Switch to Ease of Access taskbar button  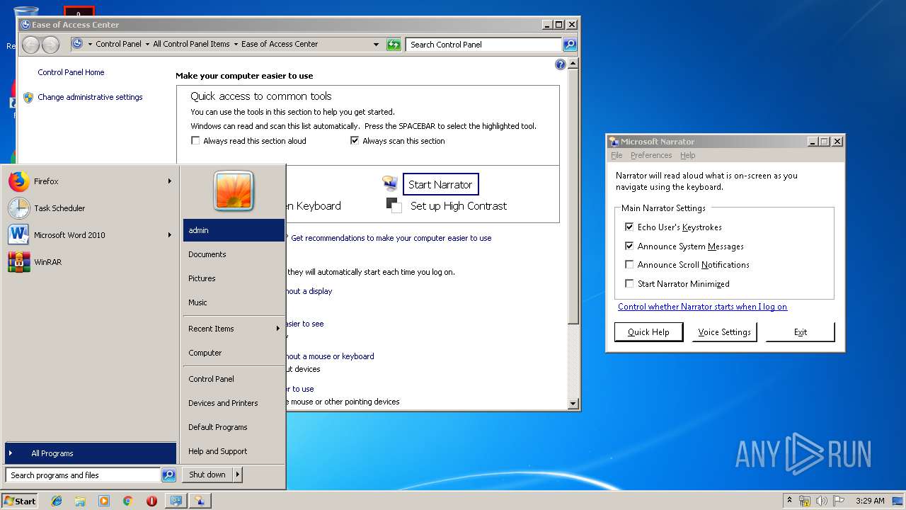point(176,501)
